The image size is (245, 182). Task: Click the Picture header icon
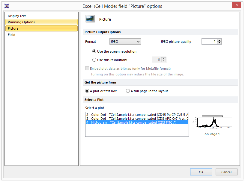(90, 19)
